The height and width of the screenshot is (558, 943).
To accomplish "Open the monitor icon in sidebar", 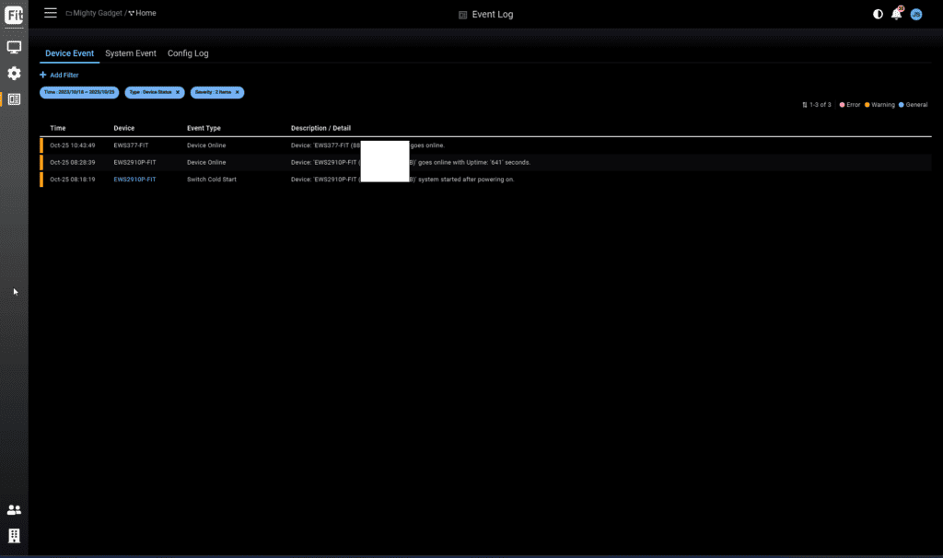I will (x=14, y=47).
